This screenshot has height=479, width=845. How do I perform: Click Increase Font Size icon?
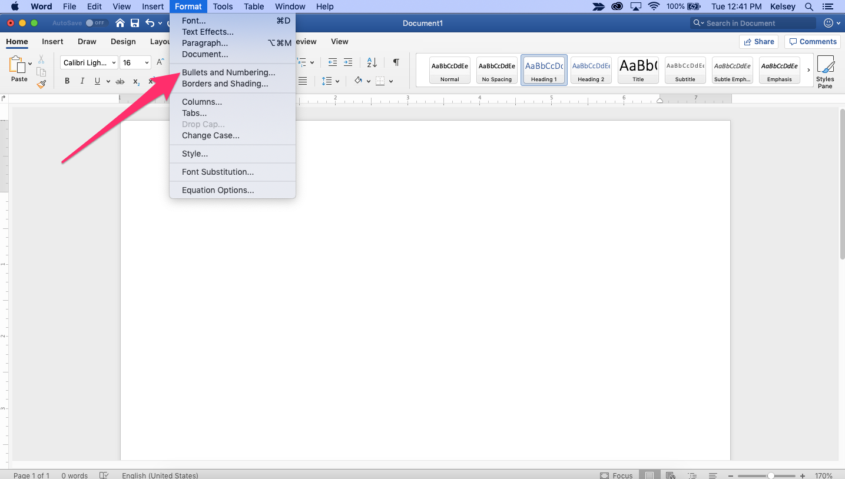(x=160, y=62)
